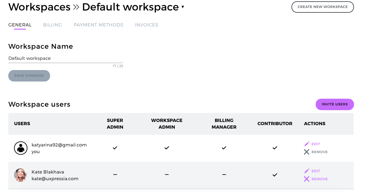Screen dimensions: 368x192
Task: Open the Payment Methods tab
Action: click(98, 25)
